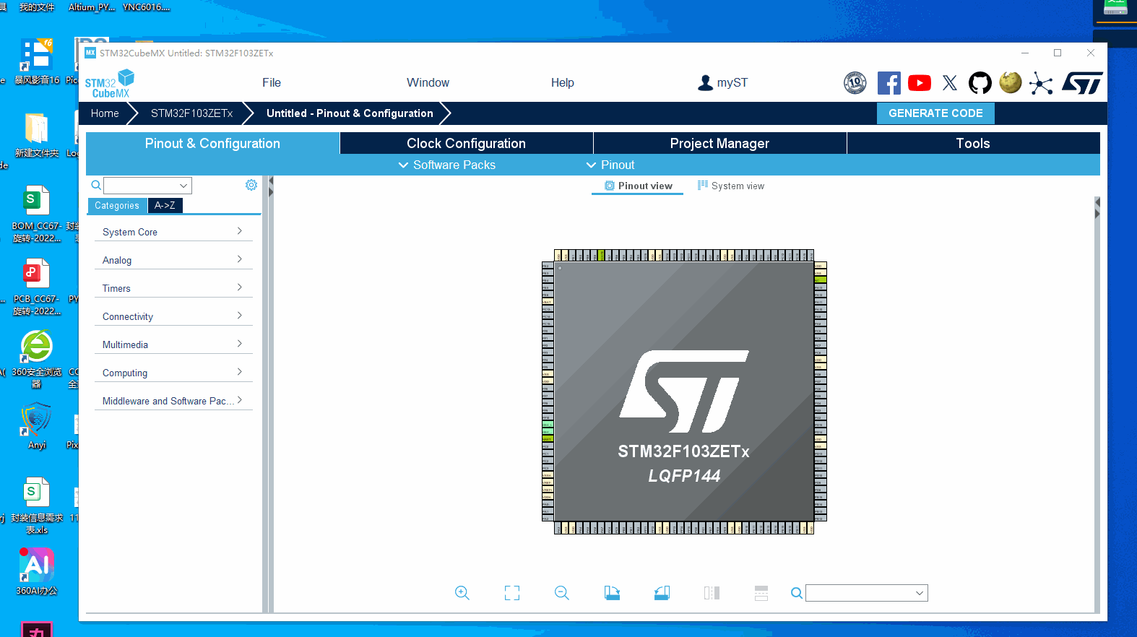Open the File menu
1137x637 pixels.
pos(272,83)
